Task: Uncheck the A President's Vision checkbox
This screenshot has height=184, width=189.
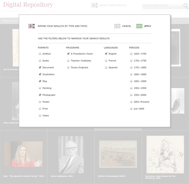Action: [x=68, y=54]
